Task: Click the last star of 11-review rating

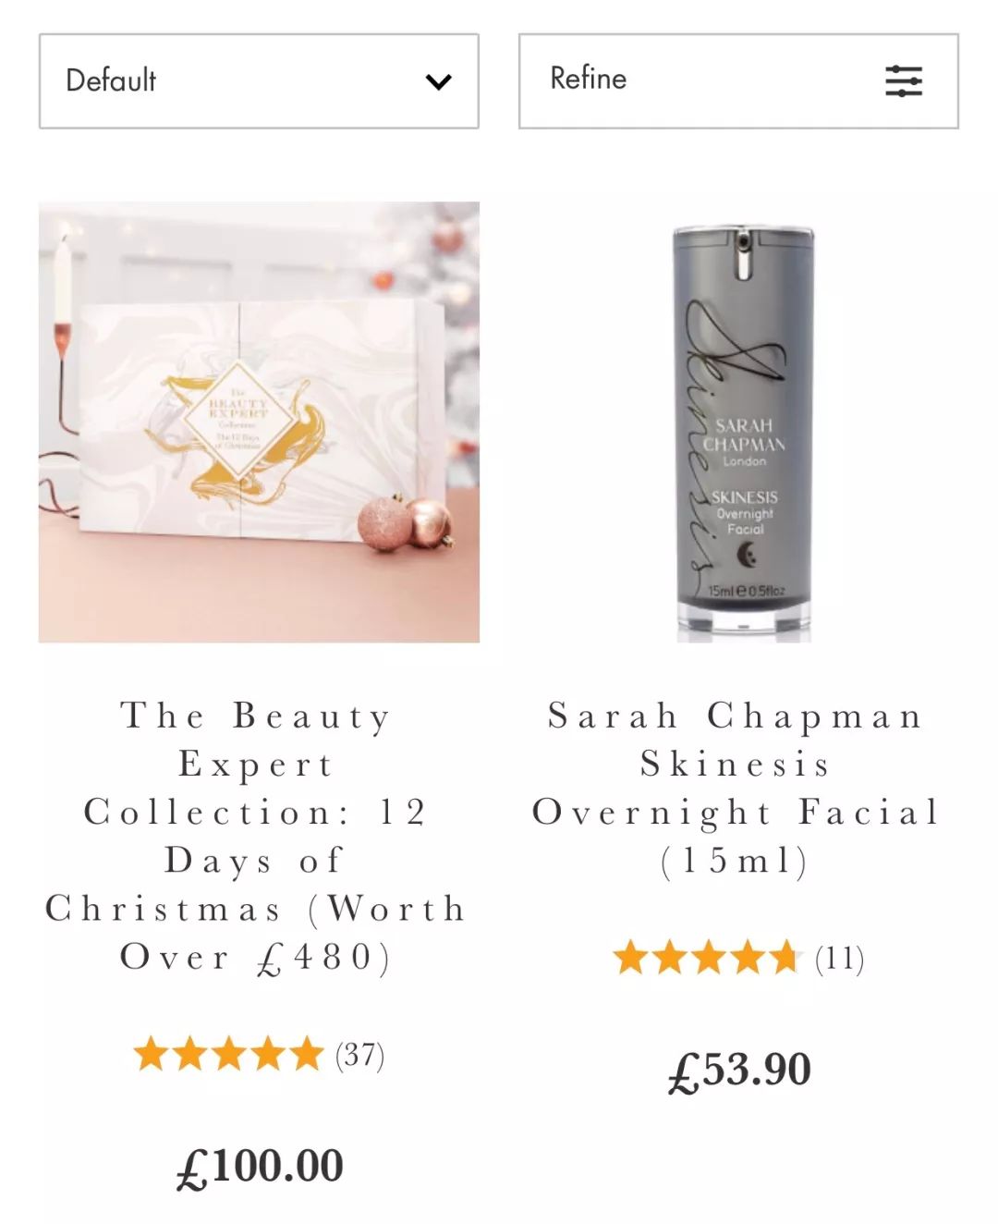Action: 782,958
